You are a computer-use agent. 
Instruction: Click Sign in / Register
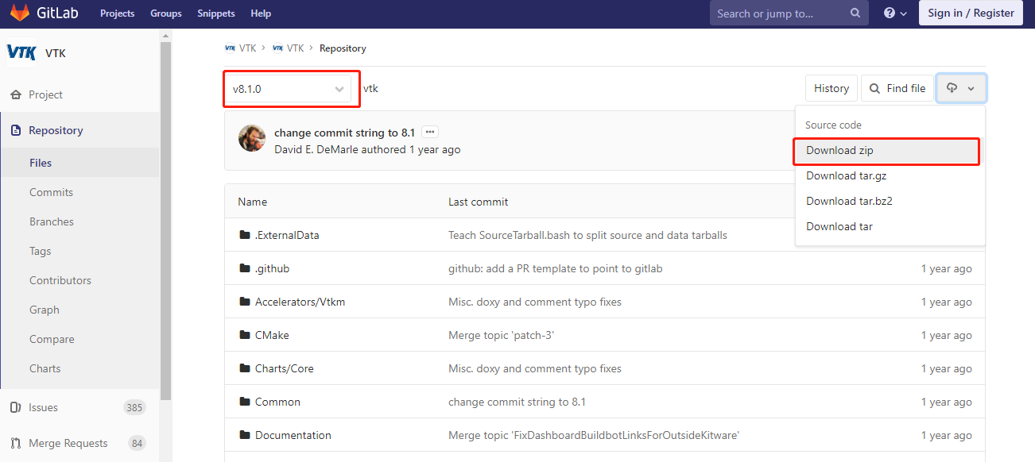971,13
